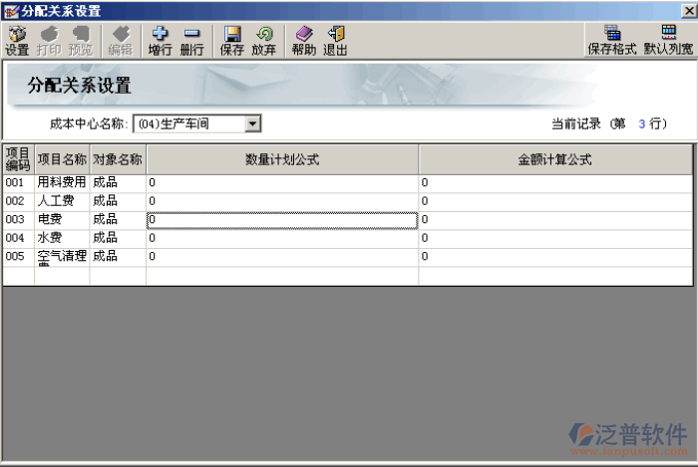Open the 设置 settings toolbar icon

click(17, 41)
